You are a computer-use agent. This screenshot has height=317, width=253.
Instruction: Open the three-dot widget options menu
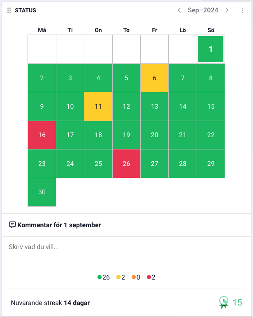tap(242, 10)
